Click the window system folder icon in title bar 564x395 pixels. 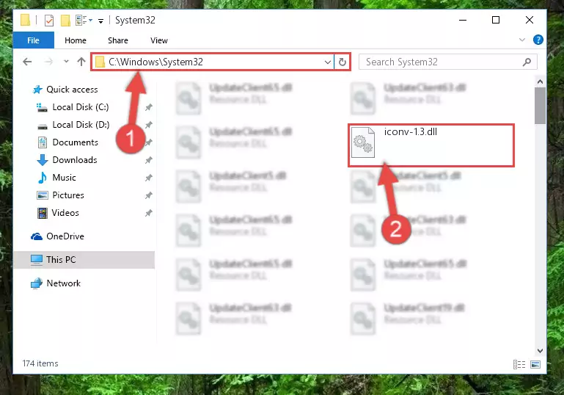point(25,20)
